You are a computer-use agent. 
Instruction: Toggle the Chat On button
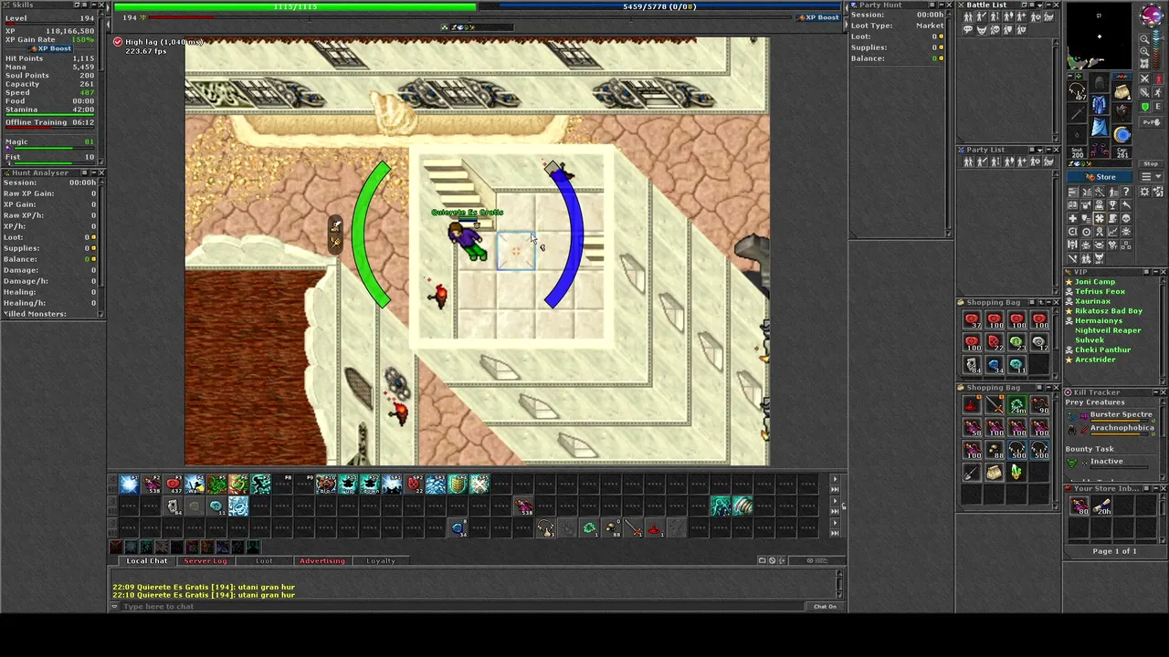825,606
